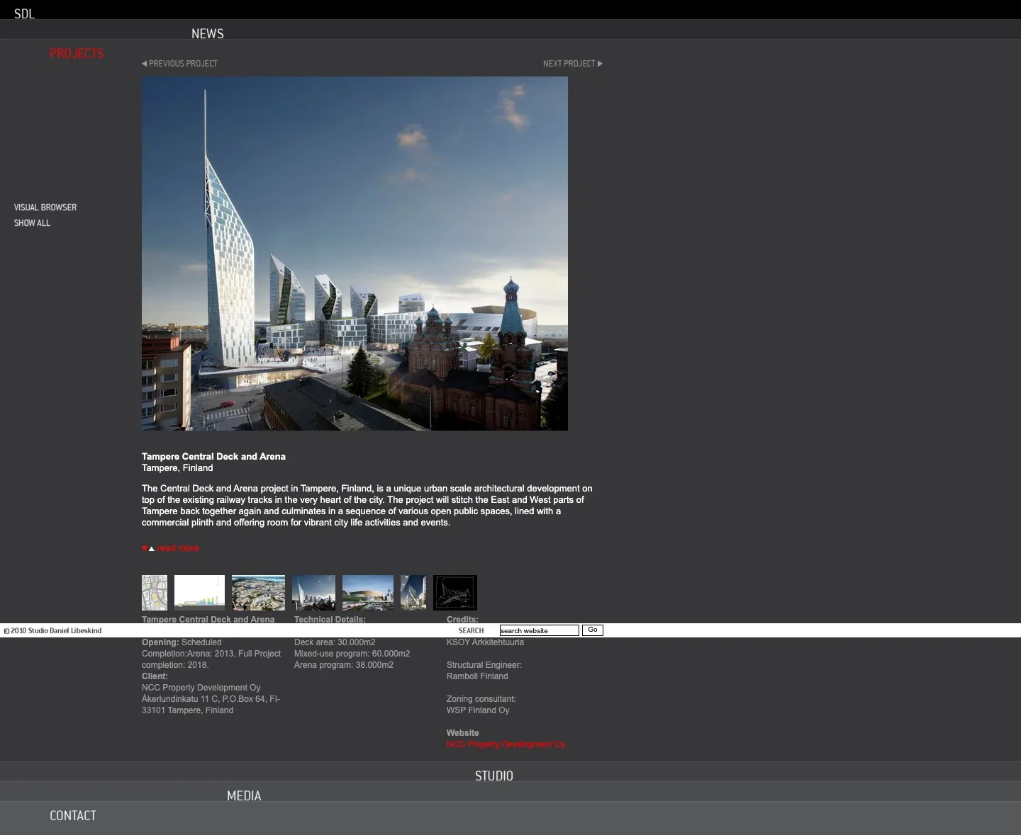This screenshot has width=1021, height=835.
Task: Expand the read more toggle
Action: (x=171, y=548)
